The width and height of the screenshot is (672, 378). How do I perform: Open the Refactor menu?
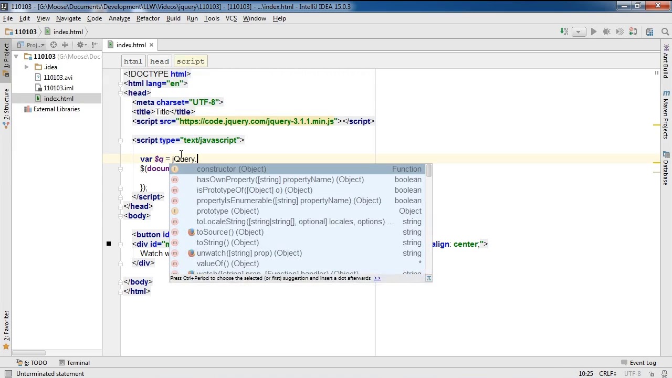point(148,18)
